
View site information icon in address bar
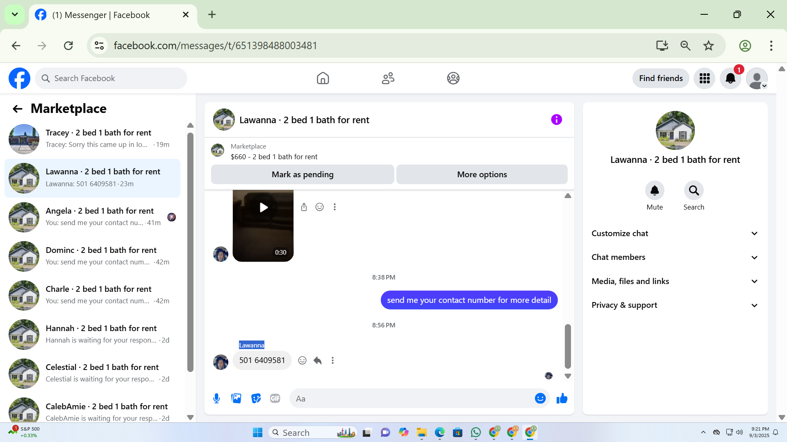click(x=99, y=45)
